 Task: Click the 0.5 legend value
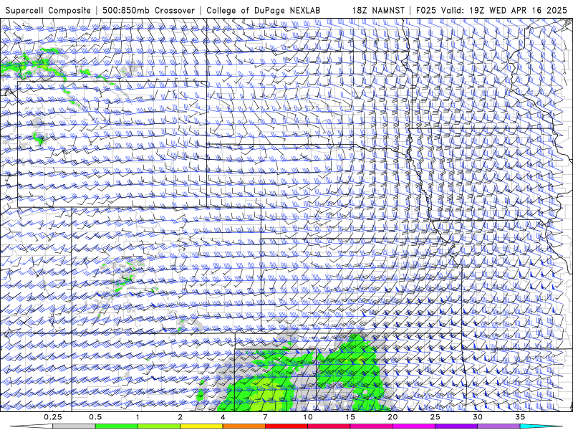tap(95, 417)
